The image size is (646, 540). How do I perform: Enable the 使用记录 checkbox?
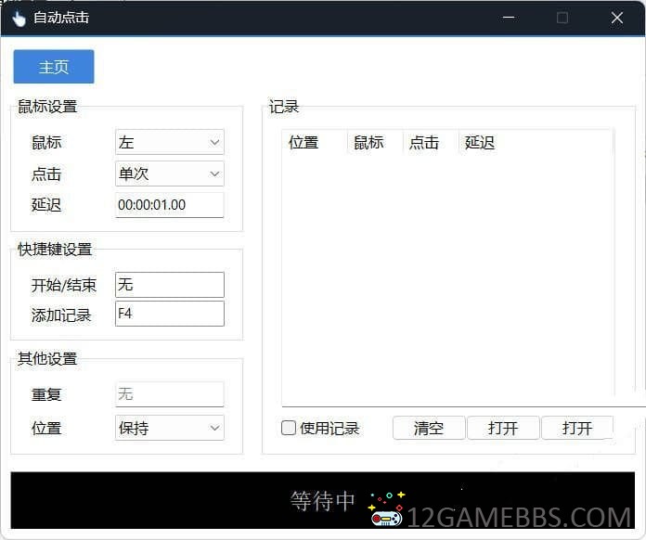point(289,428)
